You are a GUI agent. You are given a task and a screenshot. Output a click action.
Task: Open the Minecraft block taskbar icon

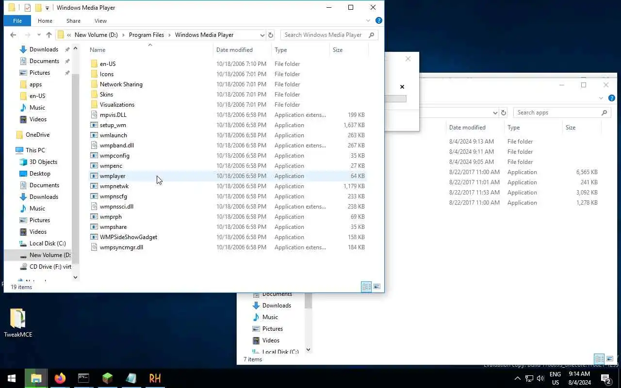pyautogui.click(x=107, y=378)
